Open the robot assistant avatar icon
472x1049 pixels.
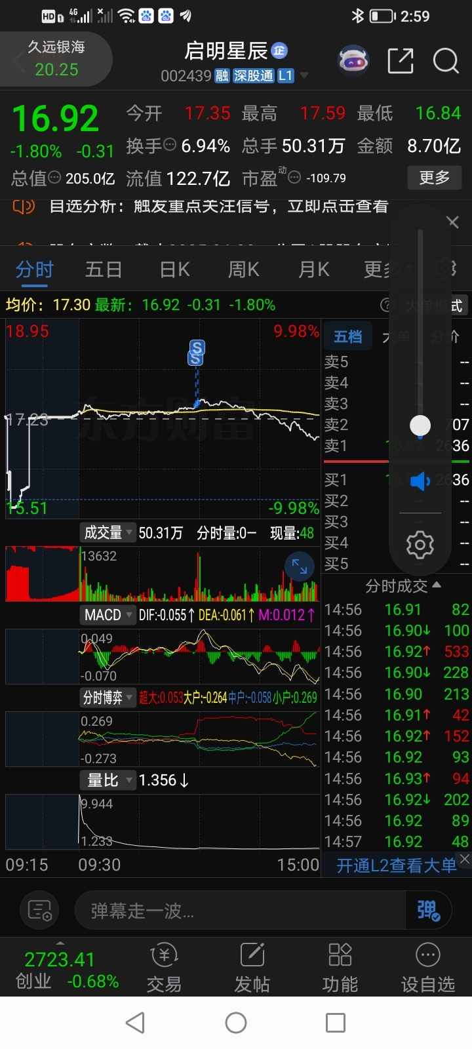click(x=353, y=60)
